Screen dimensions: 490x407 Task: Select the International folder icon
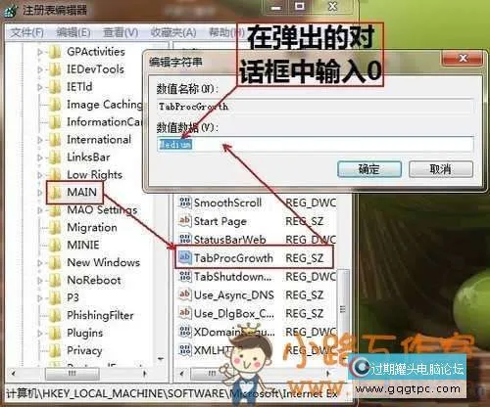point(55,140)
